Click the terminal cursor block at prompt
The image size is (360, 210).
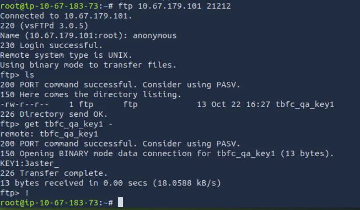coord(120,202)
